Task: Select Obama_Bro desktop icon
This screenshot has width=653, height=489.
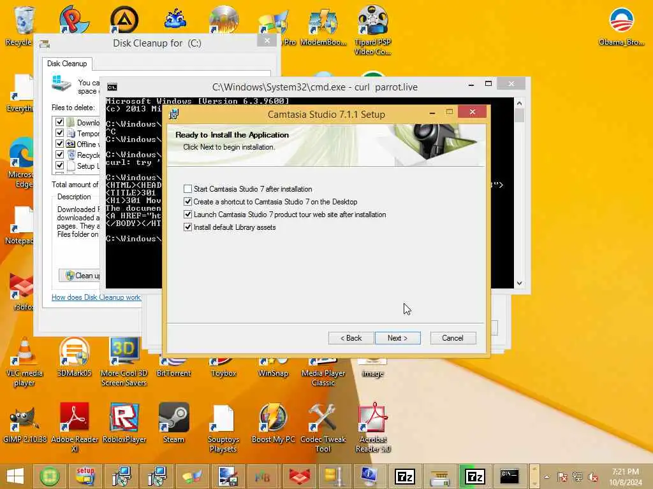Action: 621,25
